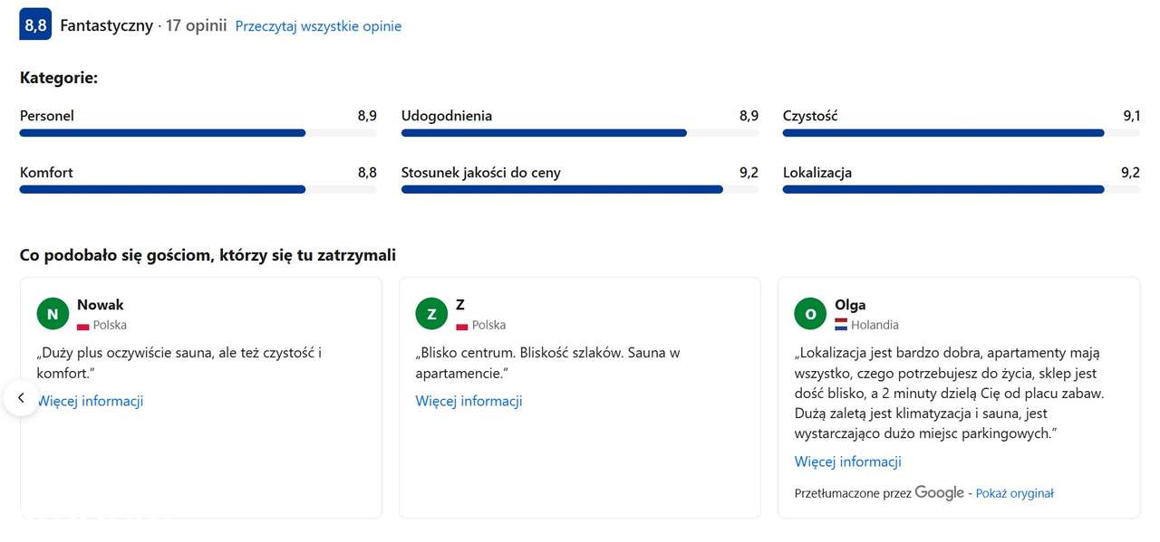Expand 'Więcej informacji' in Olga's review

[x=847, y=461]
